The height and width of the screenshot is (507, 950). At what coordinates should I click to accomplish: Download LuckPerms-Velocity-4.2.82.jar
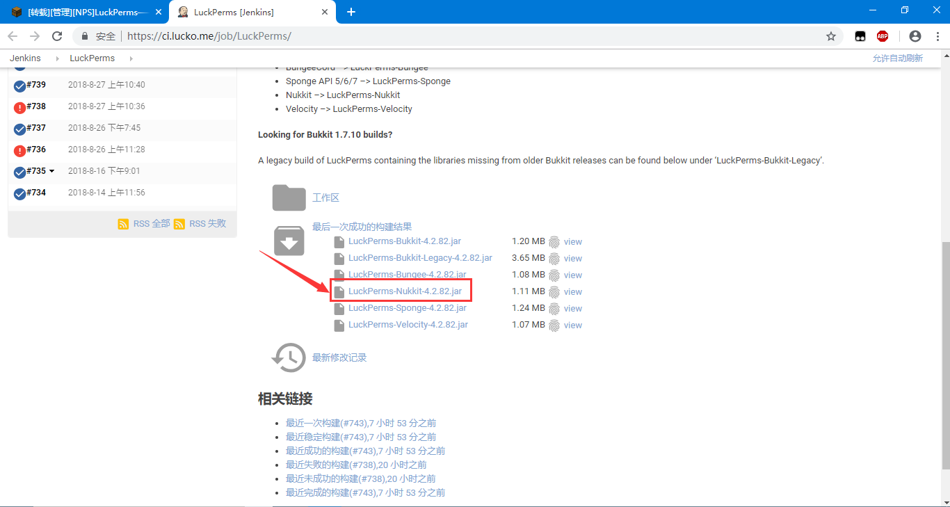point(408,325)
